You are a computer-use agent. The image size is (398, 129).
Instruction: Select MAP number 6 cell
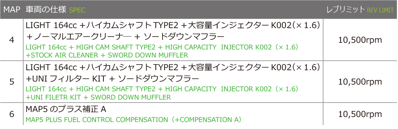[12, 114]
